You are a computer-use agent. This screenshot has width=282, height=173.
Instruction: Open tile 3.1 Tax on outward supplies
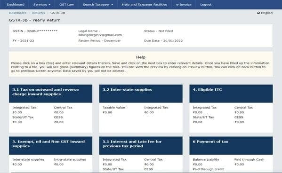(50, 94)
